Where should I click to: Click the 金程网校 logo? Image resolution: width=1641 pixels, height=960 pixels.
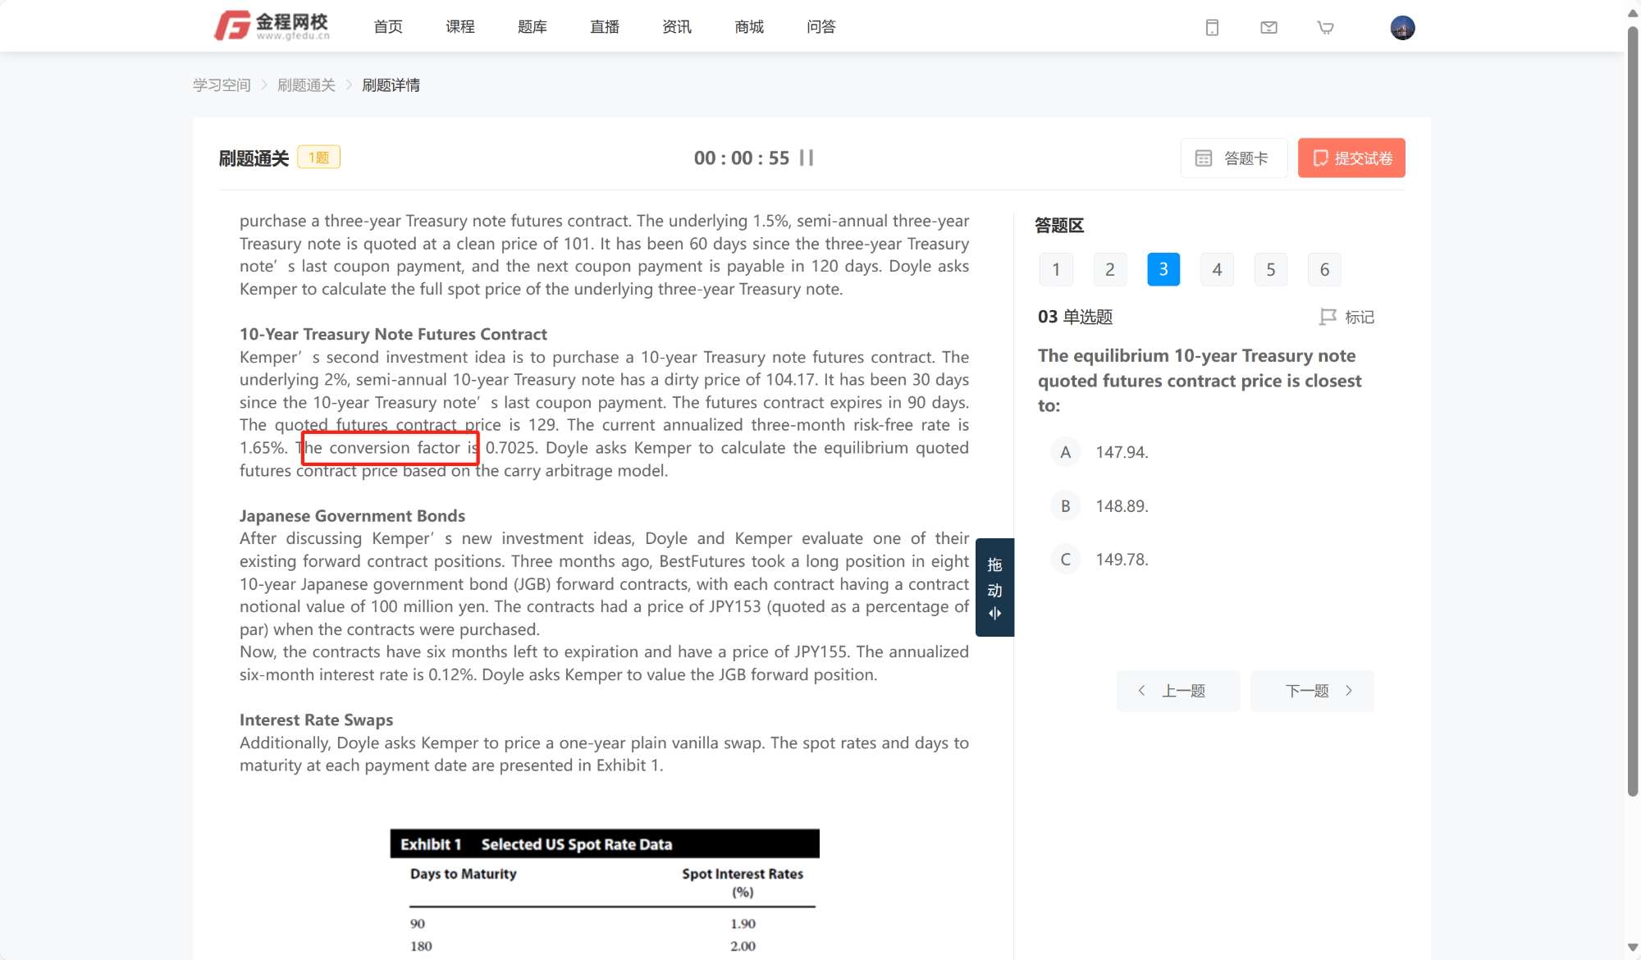(x=272, y=26)
